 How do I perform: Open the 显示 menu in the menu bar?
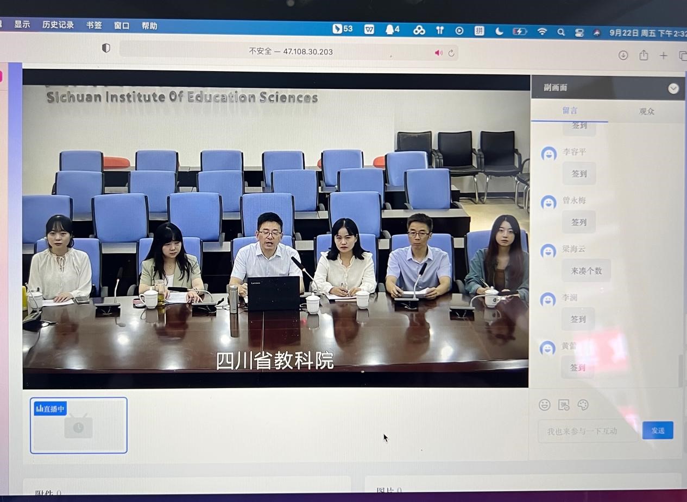tap(22, 24)
